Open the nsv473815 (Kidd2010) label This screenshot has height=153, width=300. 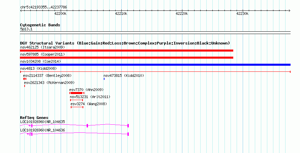(x=124, y=75)
